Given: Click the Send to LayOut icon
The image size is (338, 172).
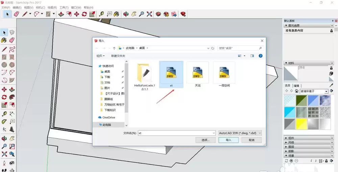Looking at the screenshot, I should click(174, 14).
